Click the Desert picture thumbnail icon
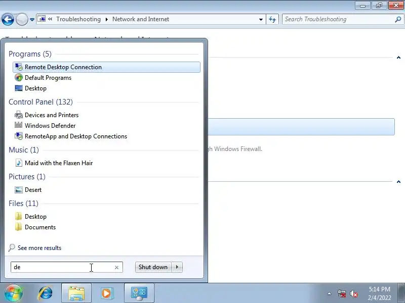 click(x=19, y=190)
